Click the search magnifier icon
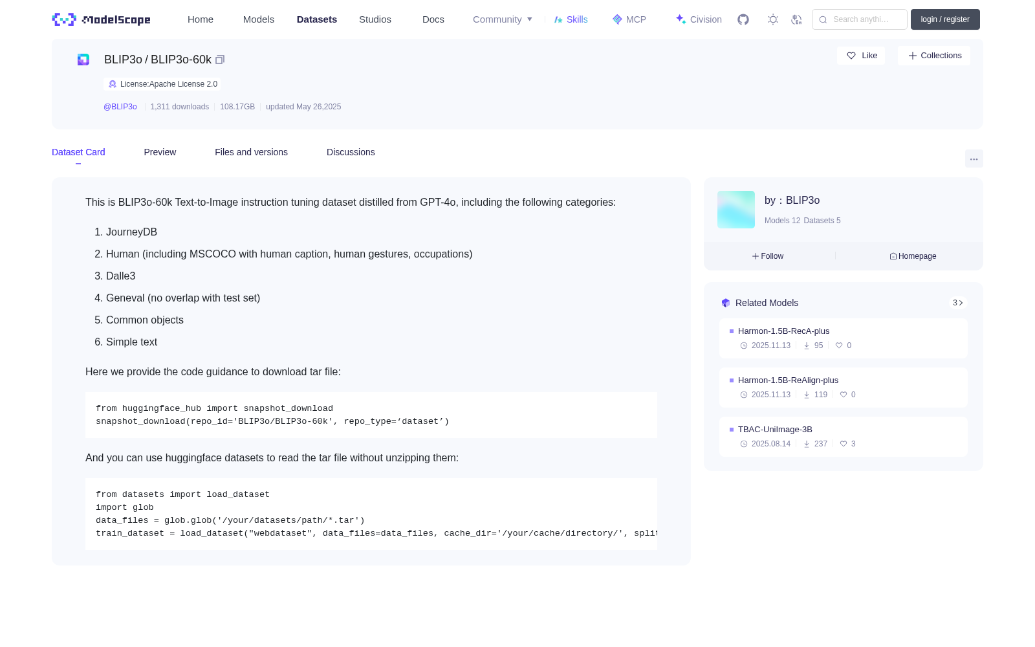The height and width of the screenshot is (647, 1035). (x=823, y=19)
